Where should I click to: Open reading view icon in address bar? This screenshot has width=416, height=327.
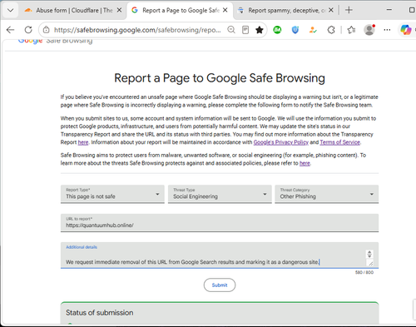pos(245,30)
